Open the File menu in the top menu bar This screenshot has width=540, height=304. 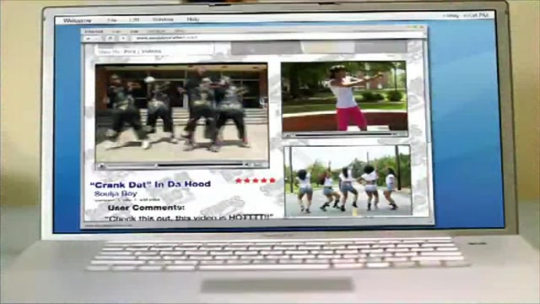(112, 20)
